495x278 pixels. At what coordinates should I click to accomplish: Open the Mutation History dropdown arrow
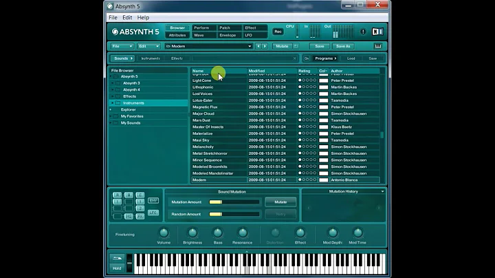[382, 191]
